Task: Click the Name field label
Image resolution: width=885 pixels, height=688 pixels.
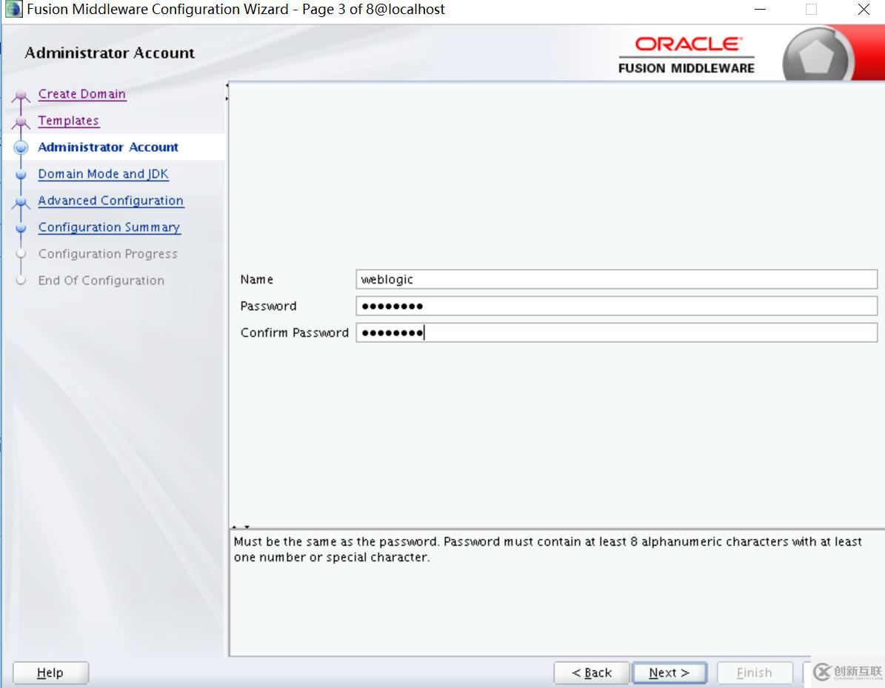Action: pos(257,279)
